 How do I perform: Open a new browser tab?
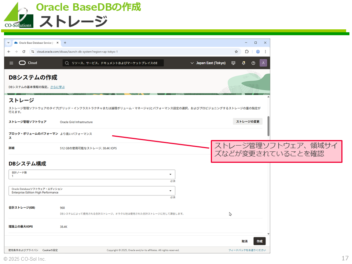pos(65,43)
